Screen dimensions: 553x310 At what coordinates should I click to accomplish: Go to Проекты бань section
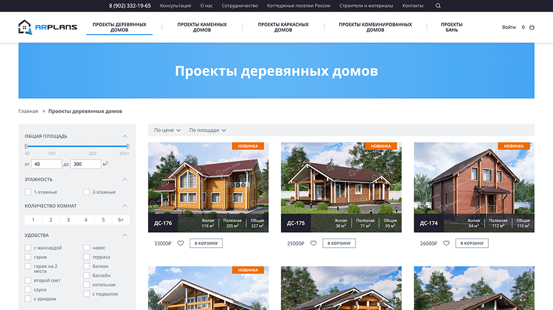(x=451, y=27)
